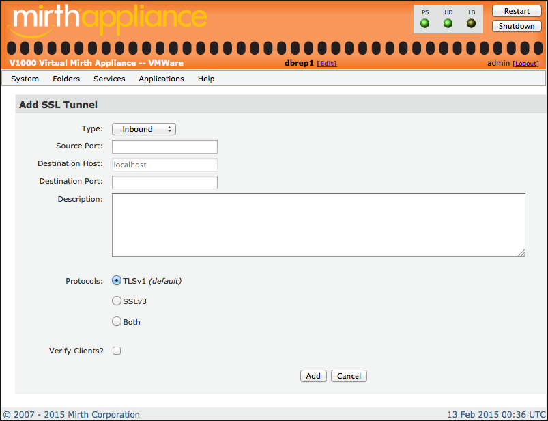Focus the Destination Port field
This screenshot has width=548, height=421.
(164, 182)
